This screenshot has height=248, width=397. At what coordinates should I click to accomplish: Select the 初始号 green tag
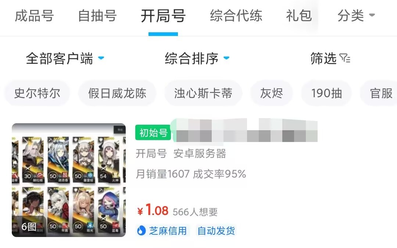pyautogui.click(x=153, y=132)
